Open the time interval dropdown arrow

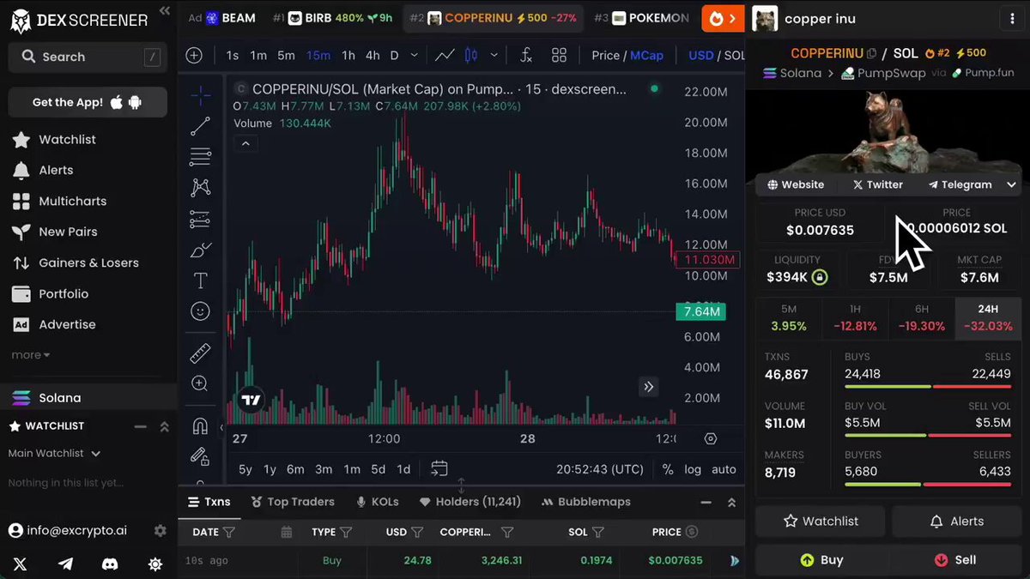click(415, 55)
